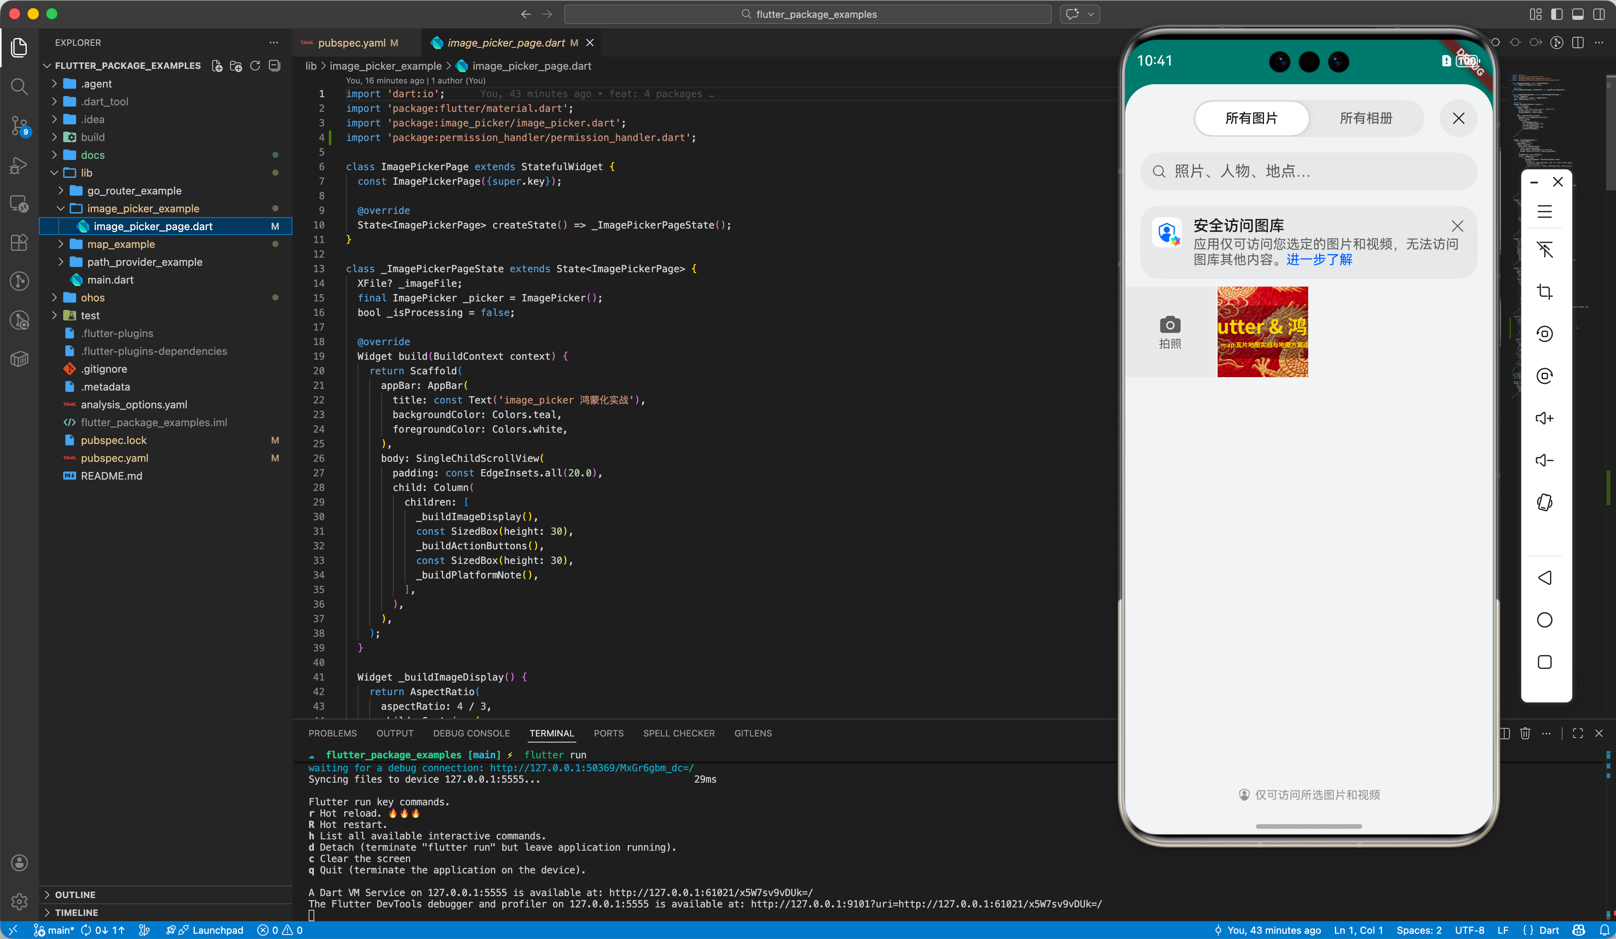Click the 进一步了解 link in gallery notice
1616x939 pixels.
click(x=1319, y=260)
